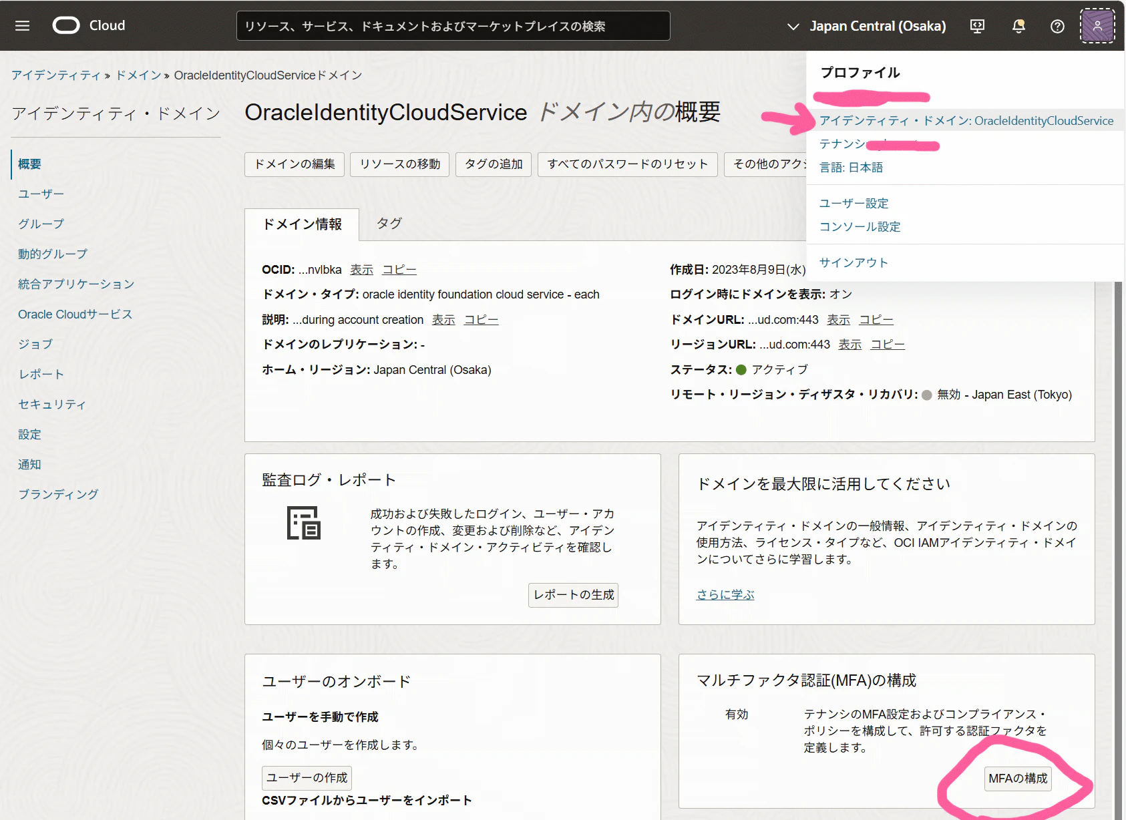Screen dimensions: 1126x820
Task: Open the その他のアクション dropdown
Action: [765, 164]
